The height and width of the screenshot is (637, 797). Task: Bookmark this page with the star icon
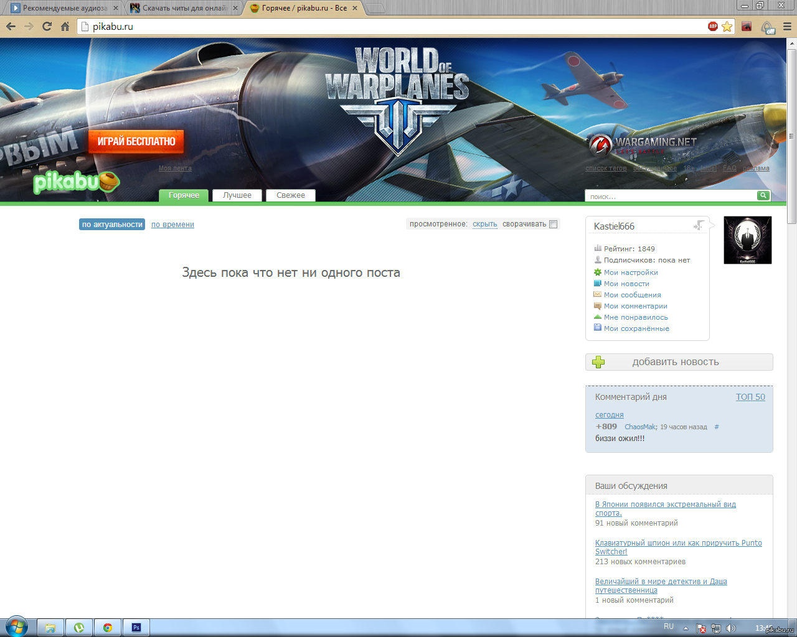click(727, 26)
